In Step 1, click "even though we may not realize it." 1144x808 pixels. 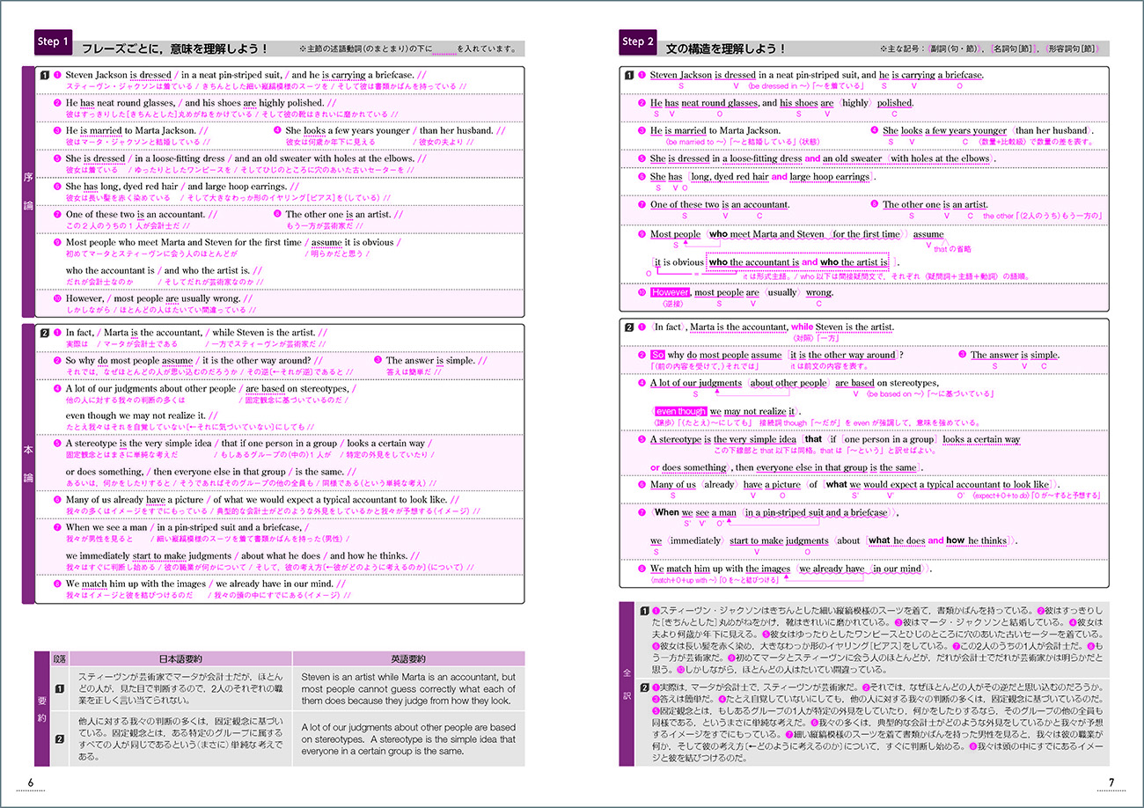[x=136, y=415]
